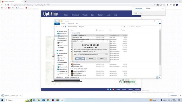Select the launcher_setup file row
This screenshot has width=182, height=102.
(99, 71)
